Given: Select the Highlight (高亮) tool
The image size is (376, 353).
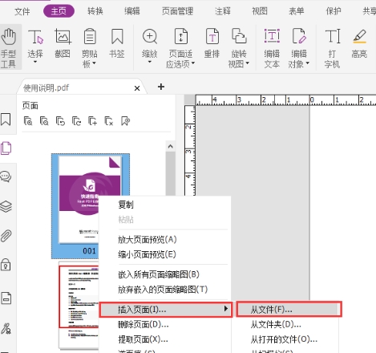Looking at the screenshot, I should (x=359, y=43).
